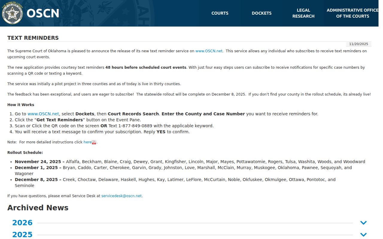Expand the 2026 archive chevron arrow
The image size is (383, 239).
coord(364,223)
